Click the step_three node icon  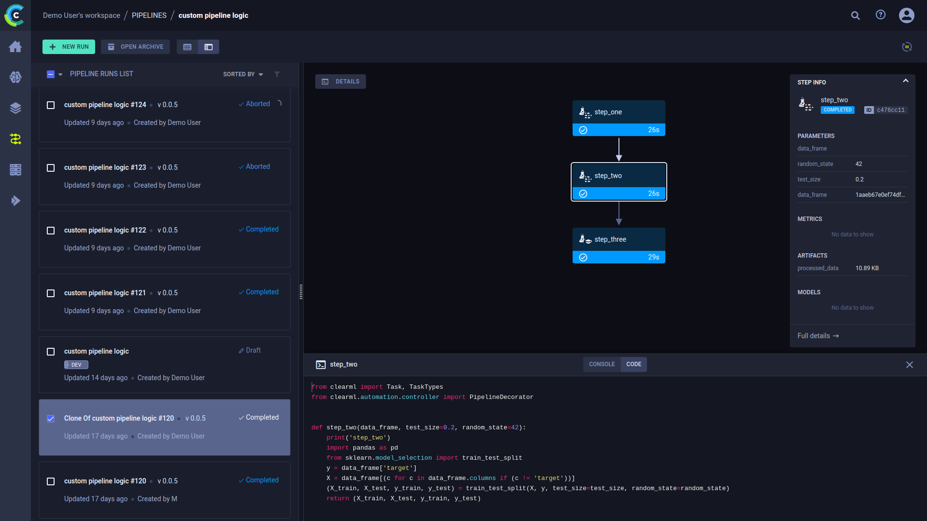(x=585, y=239)
